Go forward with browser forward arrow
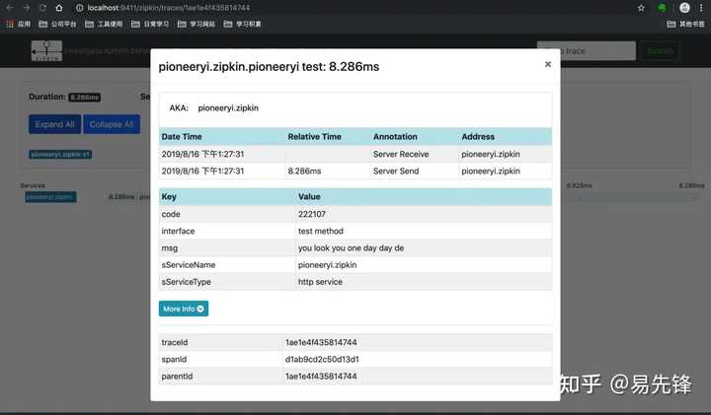This screenshot has width=711, height=415. (x=27, y=8)
